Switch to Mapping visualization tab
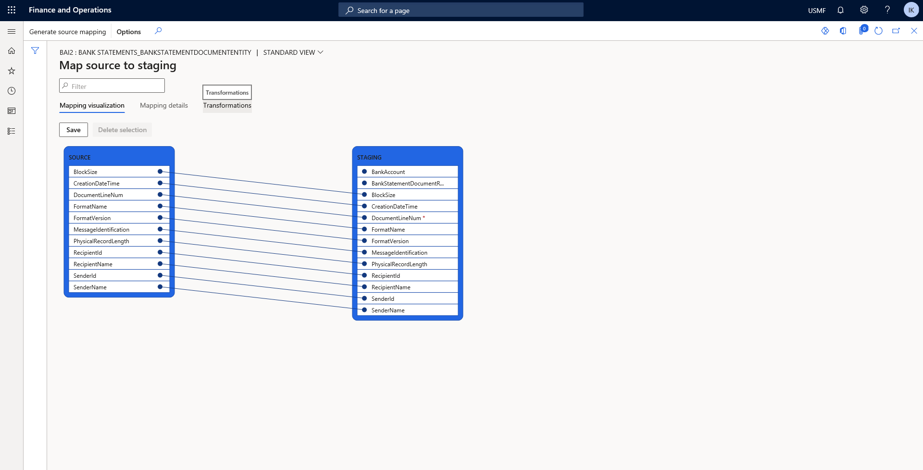The width and height of the screenshot is (923, 470). pos(92,106)
